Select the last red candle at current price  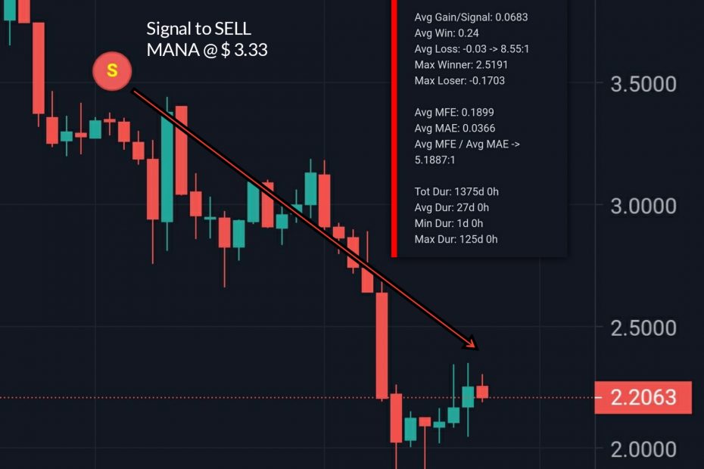coord(482,391)
